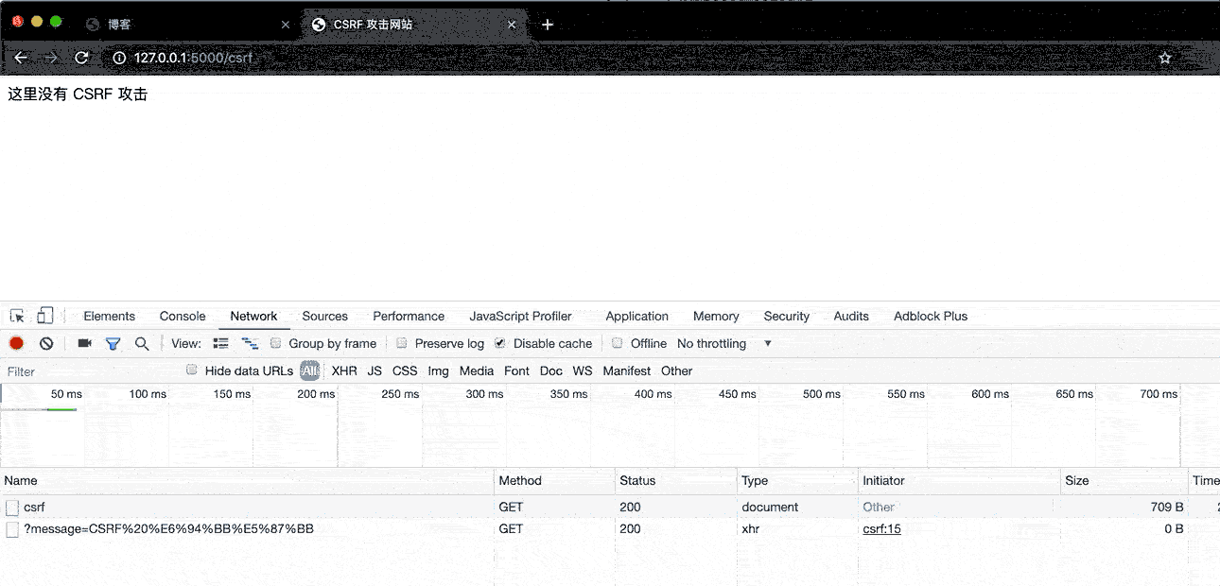Open a new tab with the plus button

[x=548, y=25]
